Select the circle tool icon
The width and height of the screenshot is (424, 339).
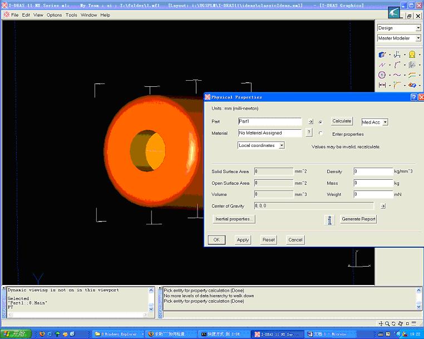pyautogui.click(x=382, y=75)
